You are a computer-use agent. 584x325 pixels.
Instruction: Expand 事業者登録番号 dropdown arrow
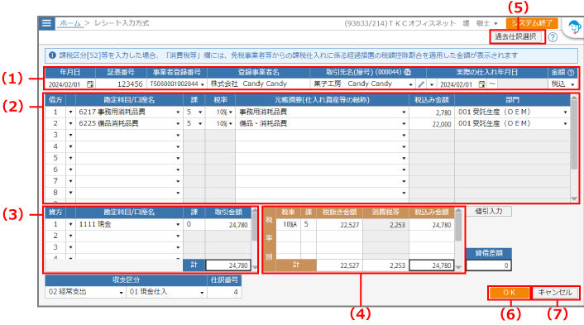pyautogui.click(x=202, y=84)
